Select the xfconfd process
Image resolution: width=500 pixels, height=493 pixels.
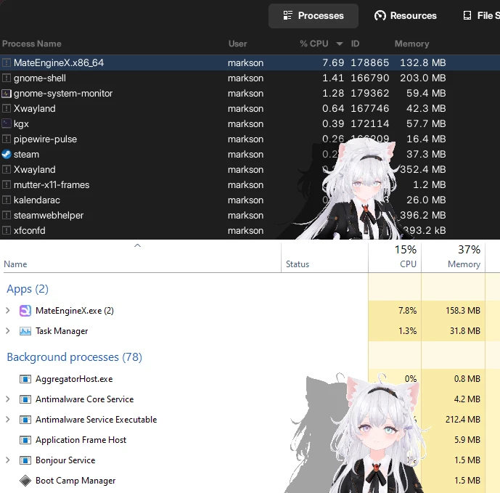pos(250,230)
